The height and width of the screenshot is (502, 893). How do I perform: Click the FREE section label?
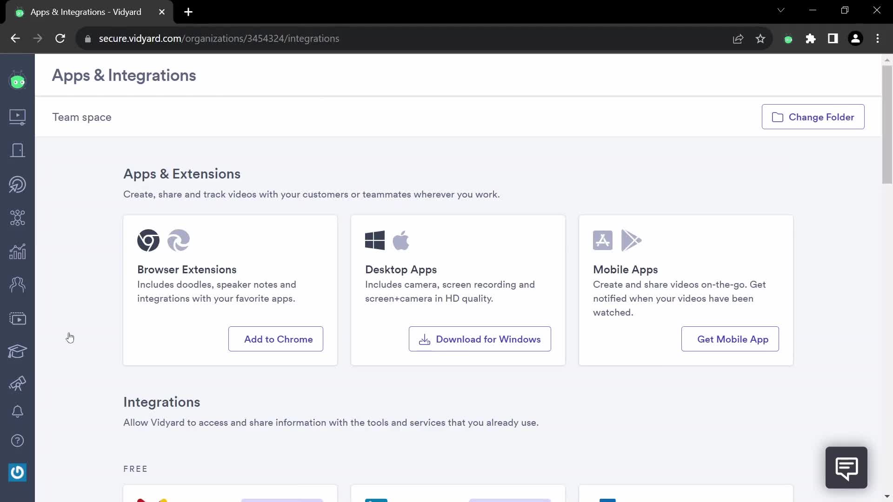(x=135, y=469)
